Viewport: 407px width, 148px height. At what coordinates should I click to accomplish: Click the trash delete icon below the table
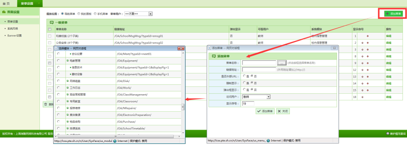coord(46,104)
